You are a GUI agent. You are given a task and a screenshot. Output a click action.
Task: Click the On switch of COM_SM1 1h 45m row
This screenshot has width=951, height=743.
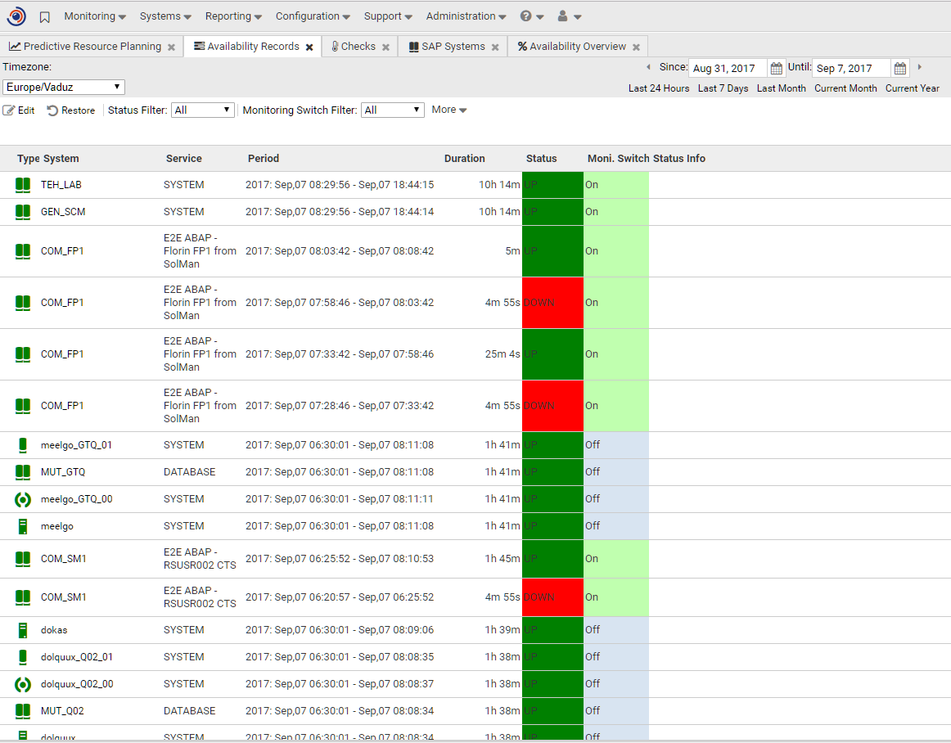[x=616, y=559]
